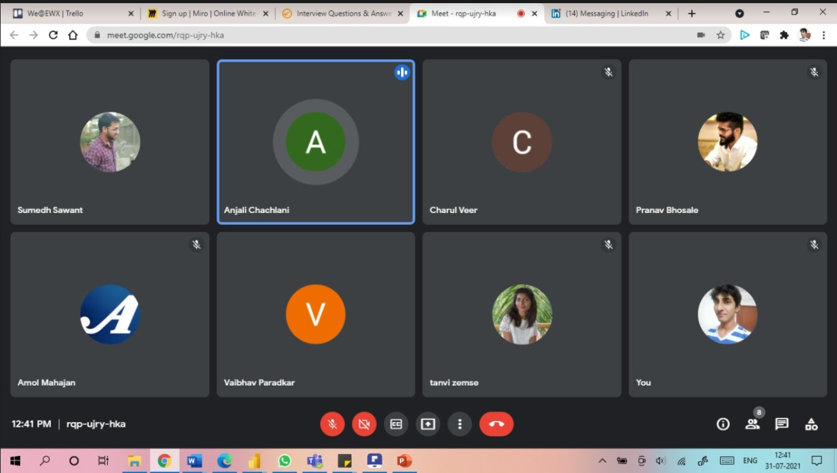Open the in-call chat messages
This screenshot has width=837, height=473.
[x=782, y=424]
